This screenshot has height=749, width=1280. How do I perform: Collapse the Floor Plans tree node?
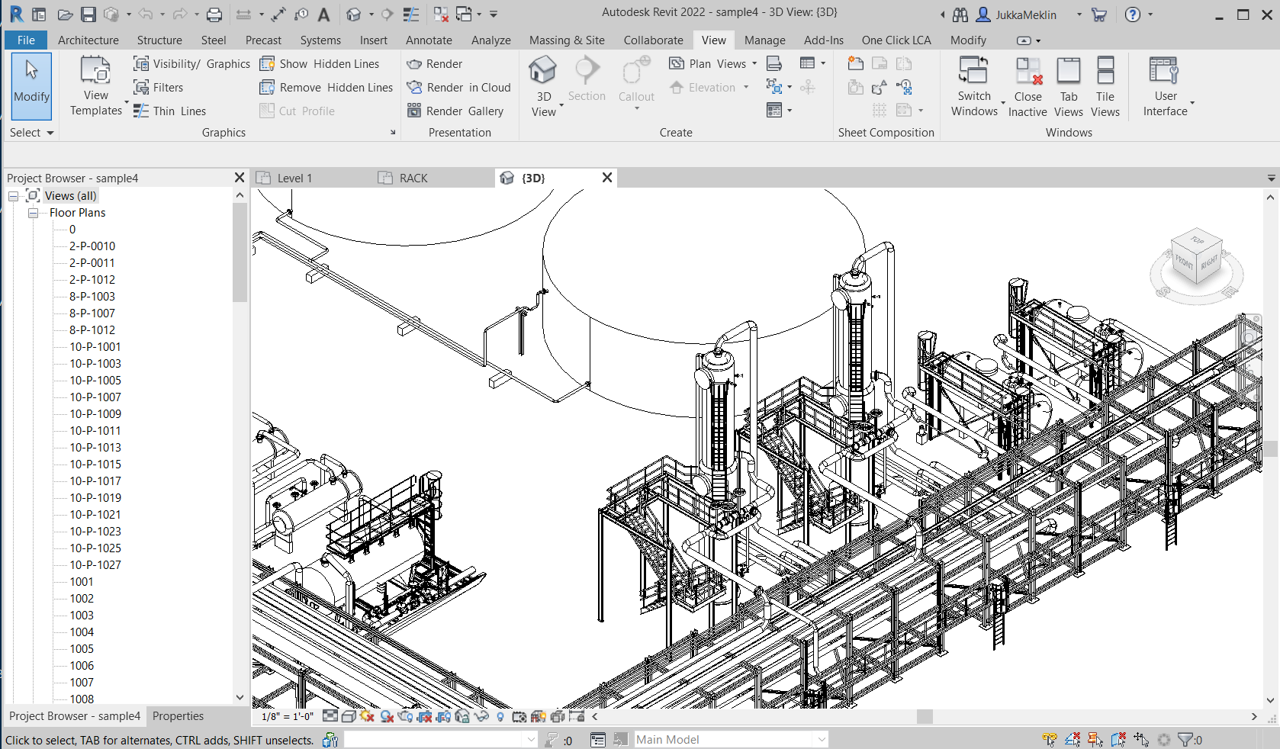34,213
